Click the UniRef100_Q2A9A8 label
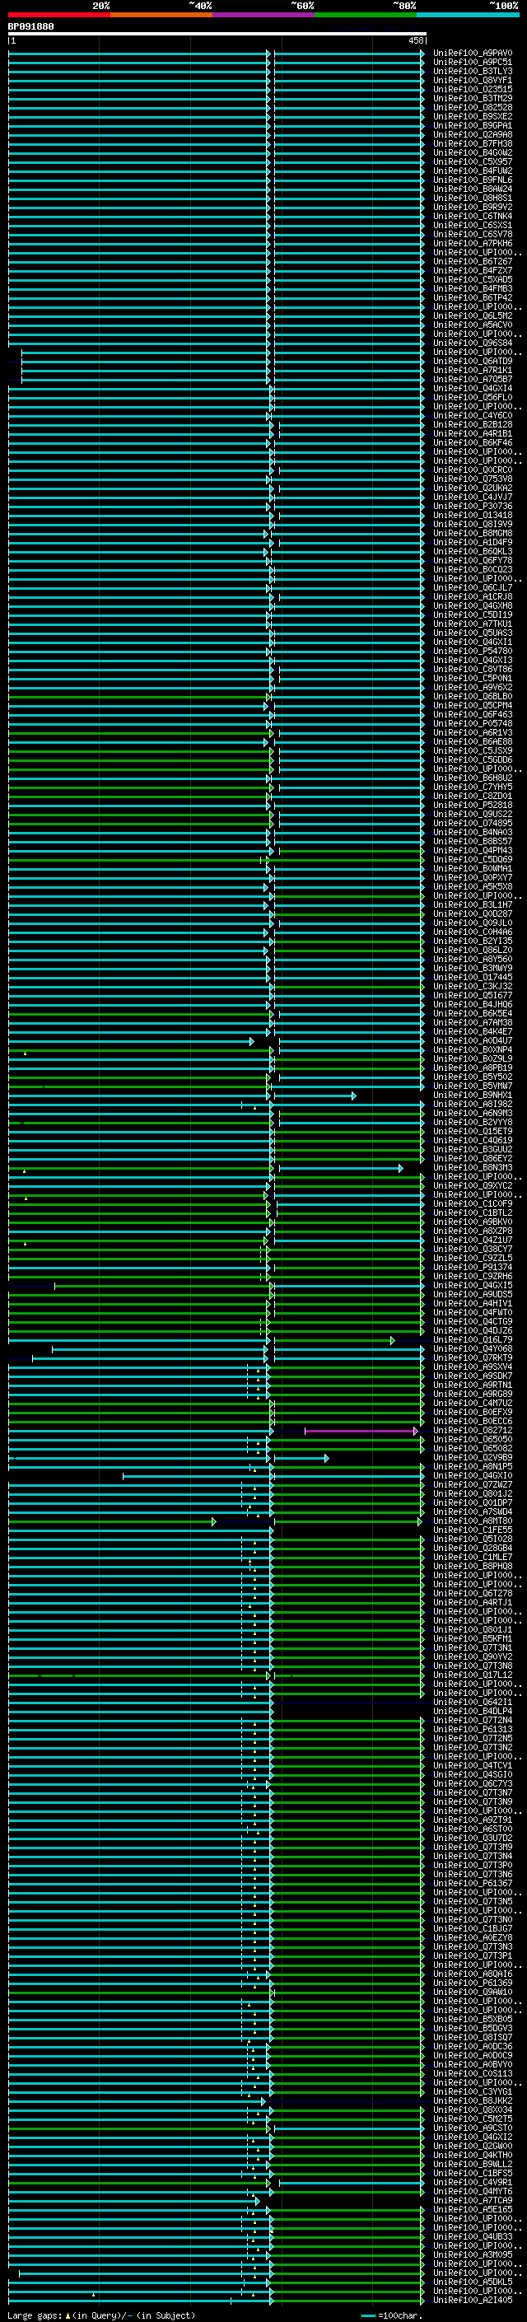The height and width of the screenshot is (2322, 527). tap(473, 134)
